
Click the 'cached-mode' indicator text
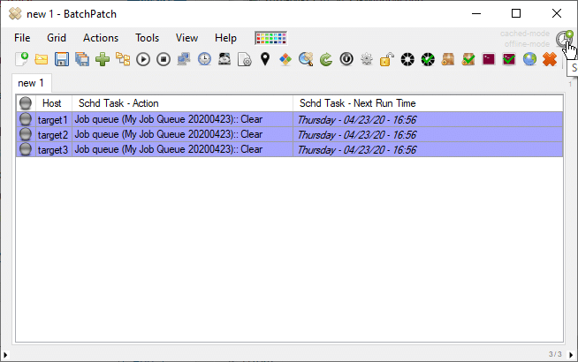[525, 34]
